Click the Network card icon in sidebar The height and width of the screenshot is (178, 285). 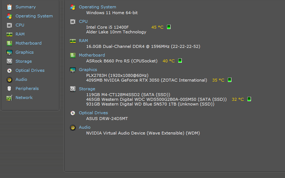[x=9, y=98]
